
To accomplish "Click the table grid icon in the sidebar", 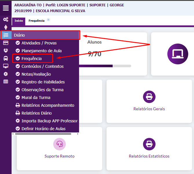I will 6,81.
